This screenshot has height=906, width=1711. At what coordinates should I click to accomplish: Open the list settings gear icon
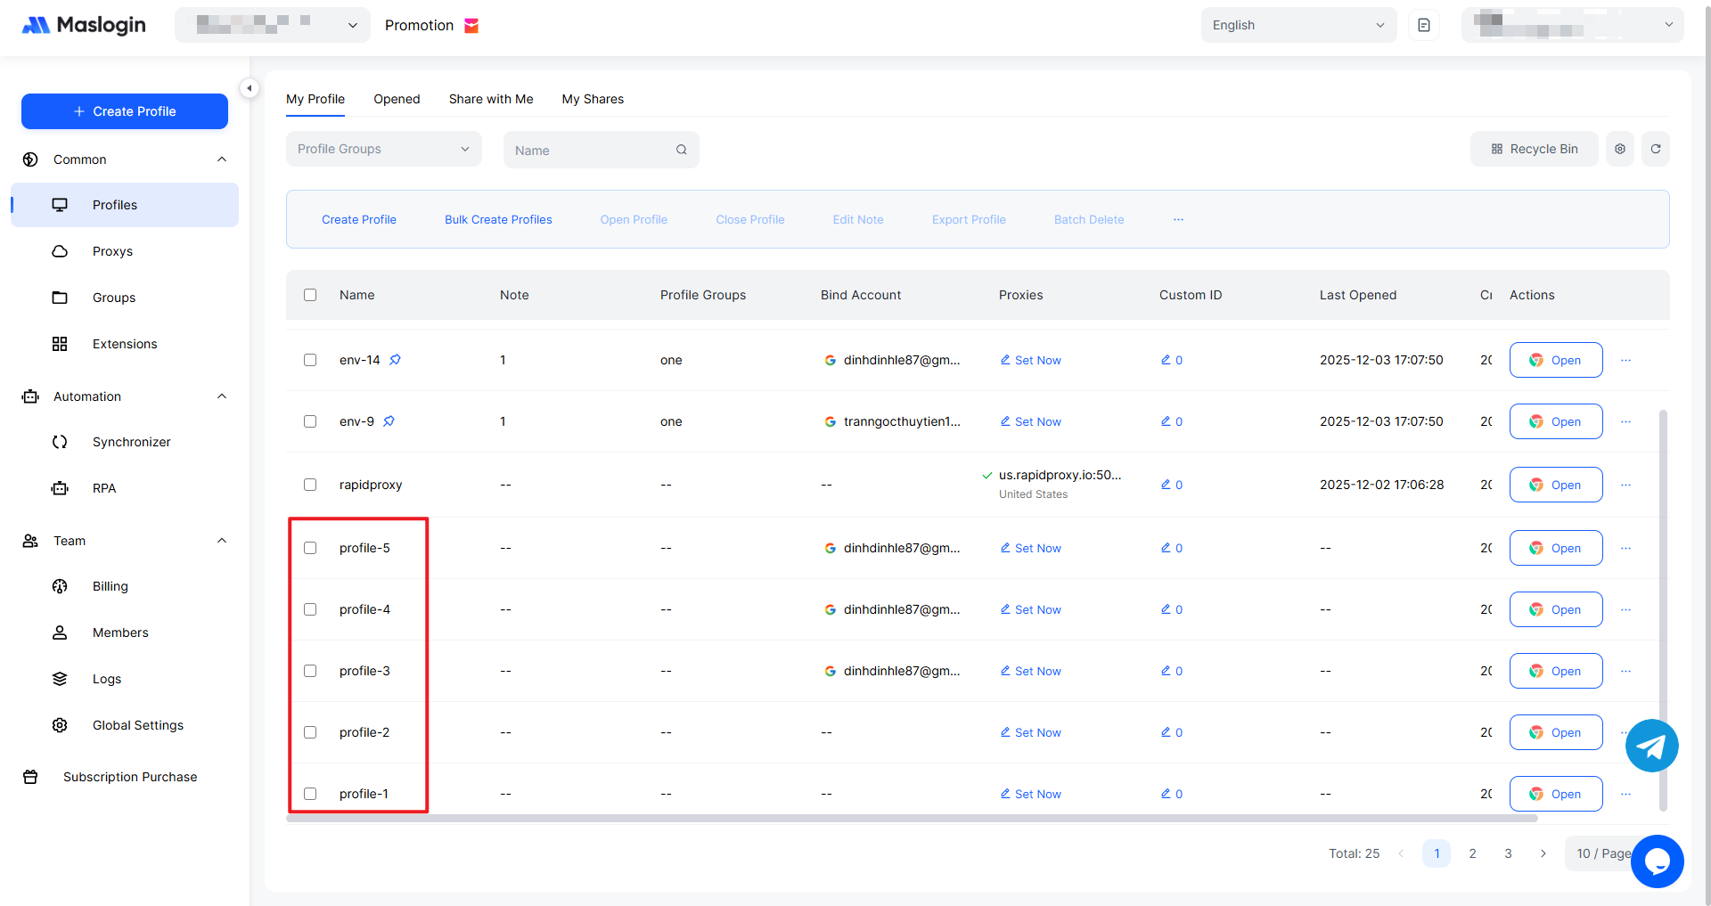[1619, 149]
